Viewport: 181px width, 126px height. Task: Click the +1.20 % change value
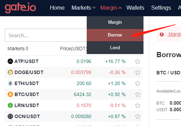coord(117,83)
